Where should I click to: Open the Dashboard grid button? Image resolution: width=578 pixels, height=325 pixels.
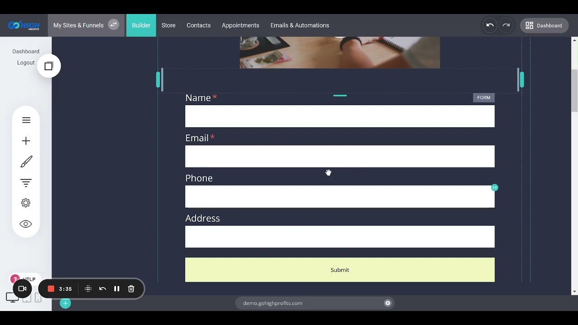[x=544, y=25]
